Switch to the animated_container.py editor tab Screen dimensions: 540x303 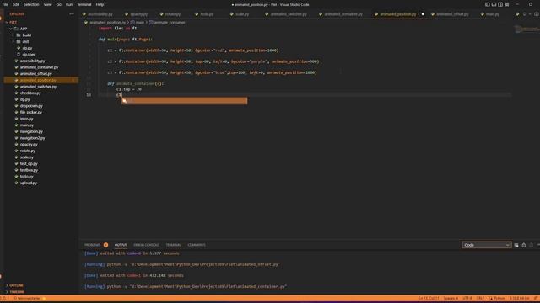click(343, 14)
